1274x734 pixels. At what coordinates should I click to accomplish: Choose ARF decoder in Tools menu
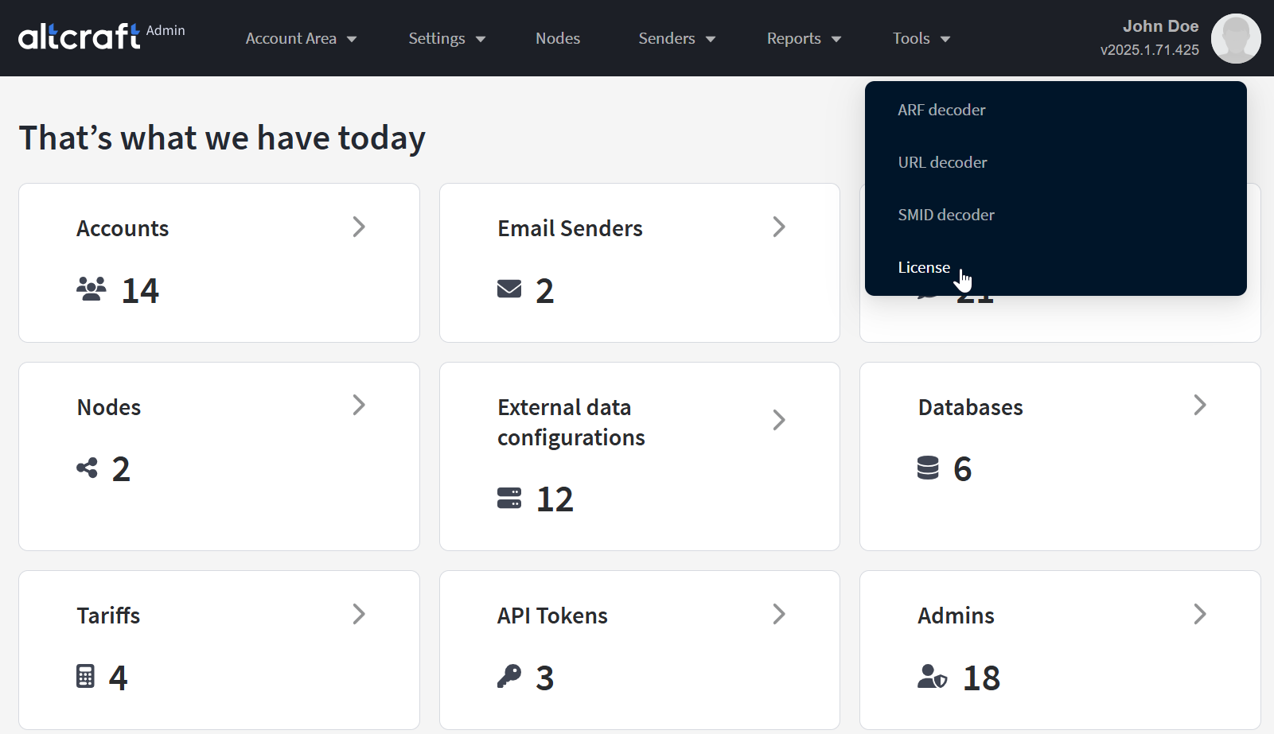coord(941,110)
